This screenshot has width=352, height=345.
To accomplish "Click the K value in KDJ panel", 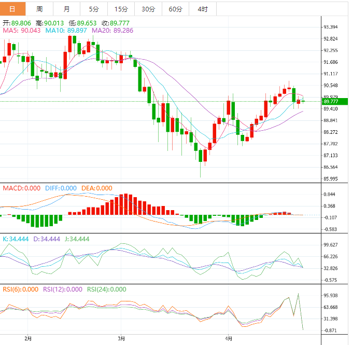I will pos(17,239).
